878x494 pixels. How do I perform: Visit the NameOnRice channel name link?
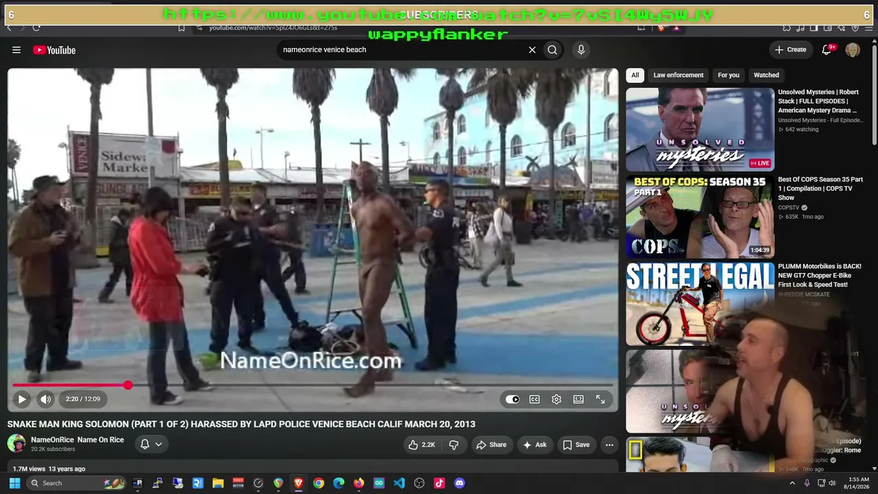coord(78,440)
